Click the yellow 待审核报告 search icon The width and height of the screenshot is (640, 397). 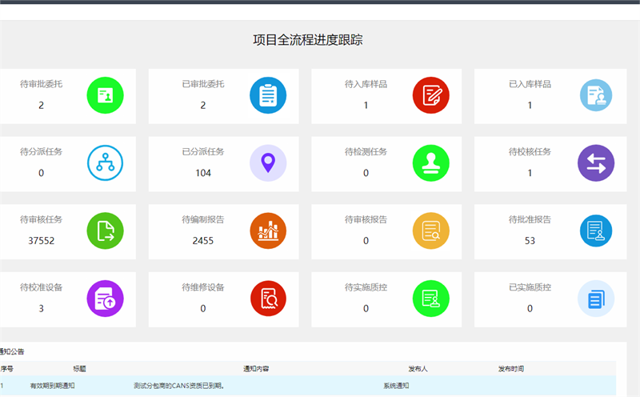click(431, 231)
